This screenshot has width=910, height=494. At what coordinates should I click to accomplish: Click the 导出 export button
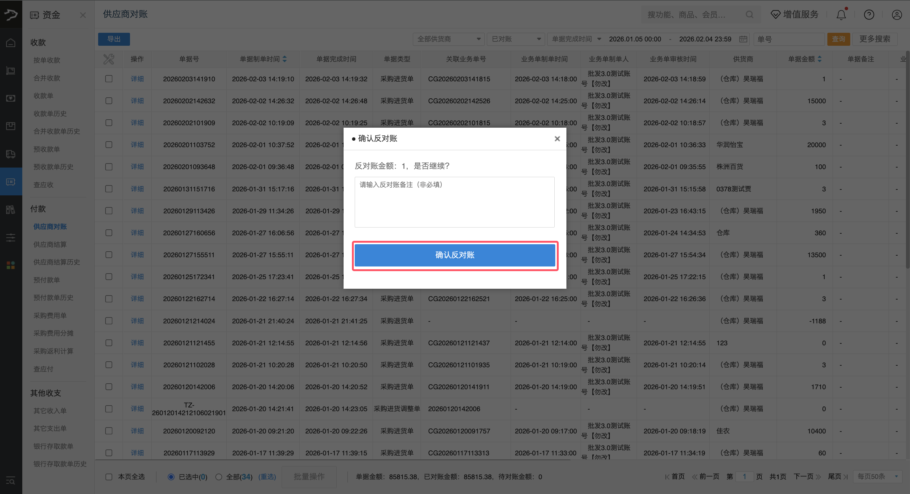point(114,39)
